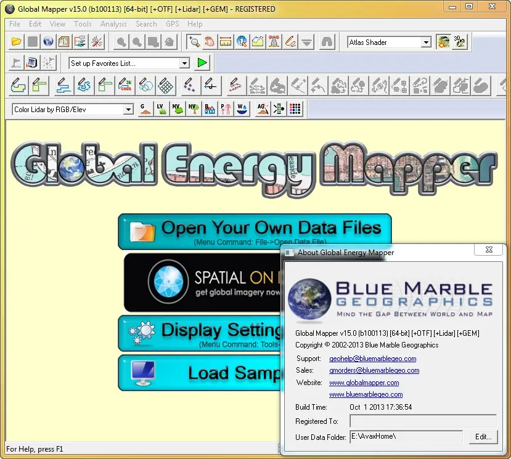Open the www.bluemarblegeo.com link
511x459 pixels.
coord(366,394)
